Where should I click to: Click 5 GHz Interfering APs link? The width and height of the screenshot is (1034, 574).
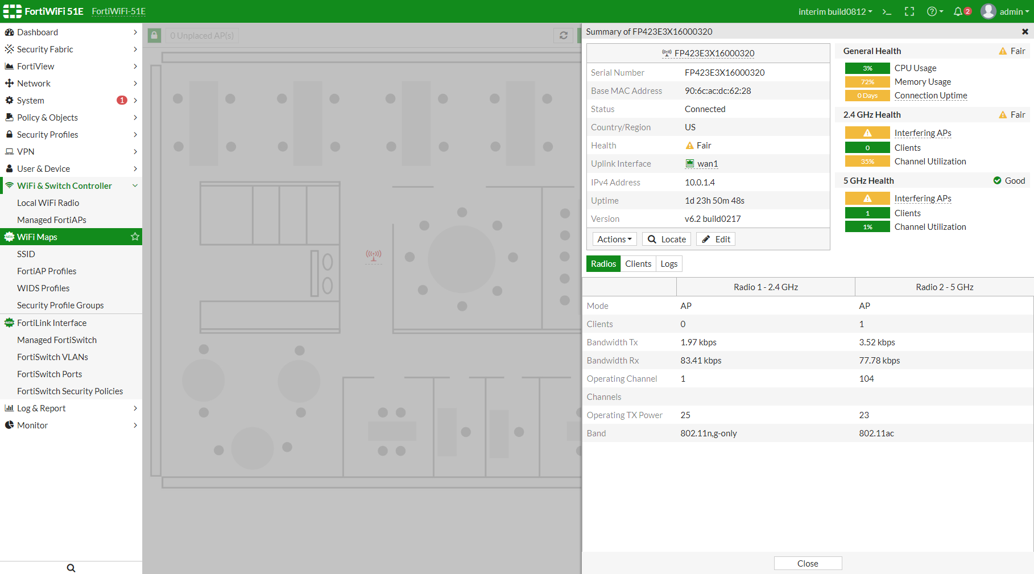point(923,199)
